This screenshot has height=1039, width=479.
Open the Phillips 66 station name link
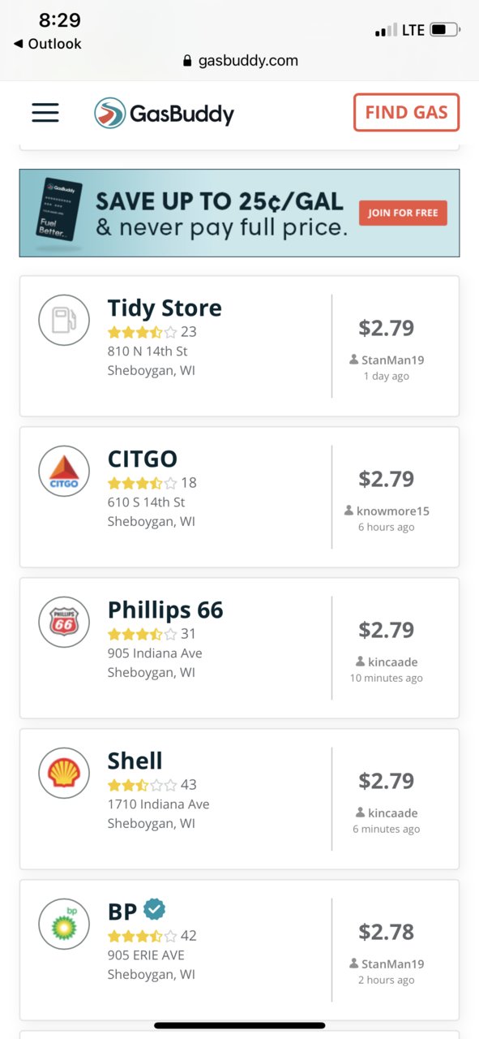(x=165, y=610)
